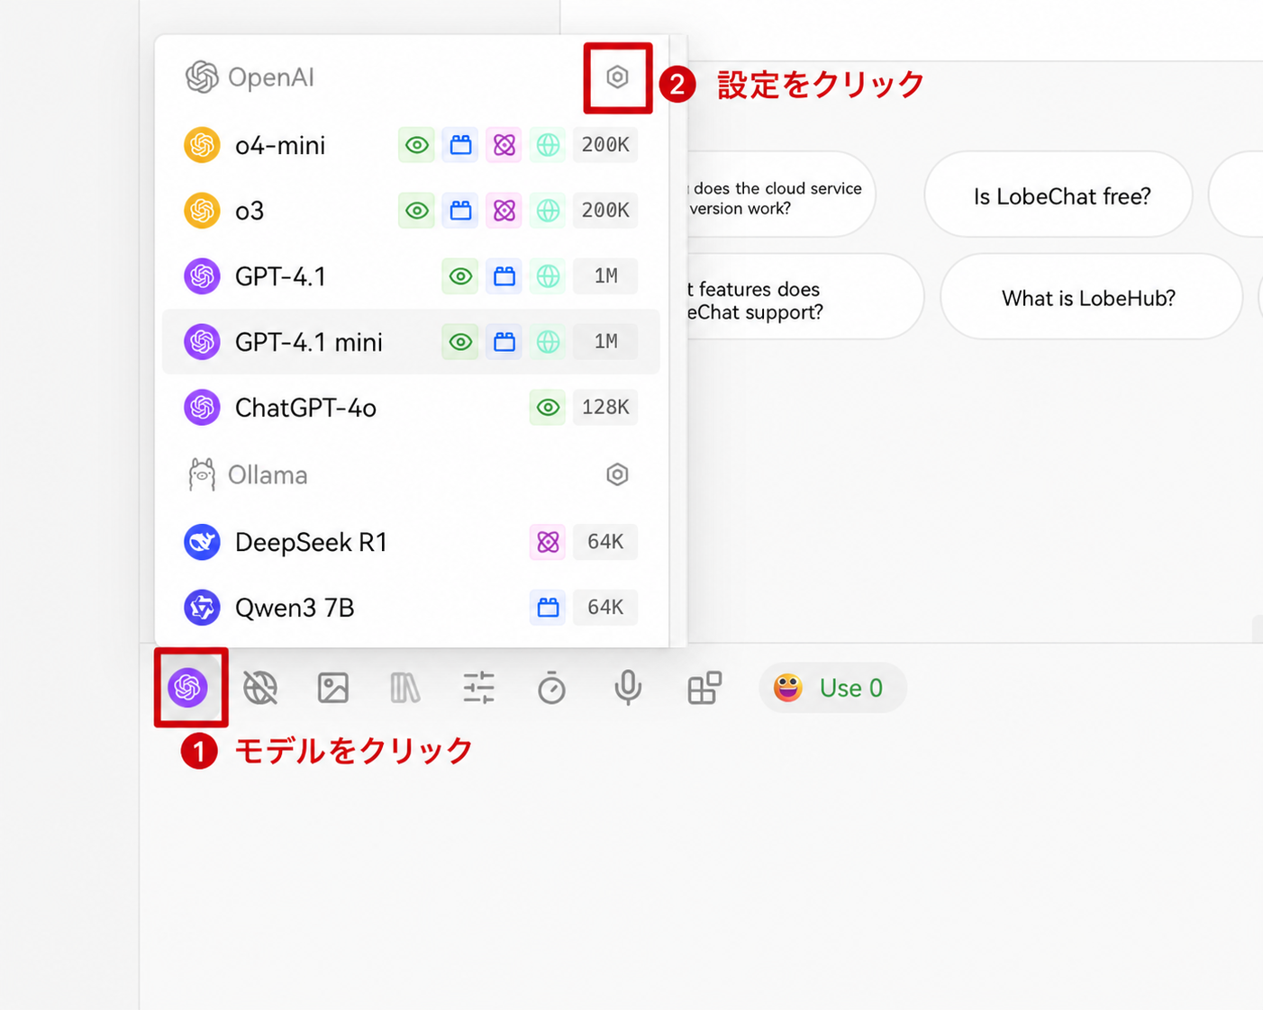This screenshot has width=1263, height=1010.
Task: Click the GPT-4.1 mini 1M context tag
Action: pyautogui.click(x=605, y=342)
